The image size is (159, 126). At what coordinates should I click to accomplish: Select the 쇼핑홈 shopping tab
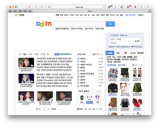(110, 53)
